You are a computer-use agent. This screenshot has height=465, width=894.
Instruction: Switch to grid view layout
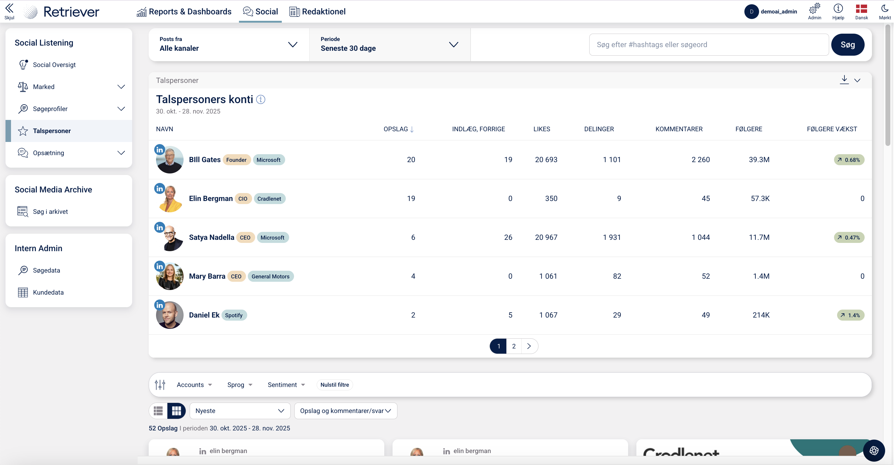click(176, 411)
